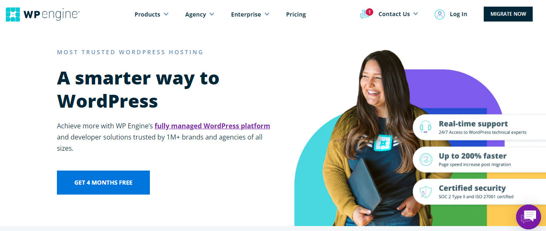Click the GET 4 MONTHS FREE button
This screenshot has width=546, height=231.
[x=103, y=183]
